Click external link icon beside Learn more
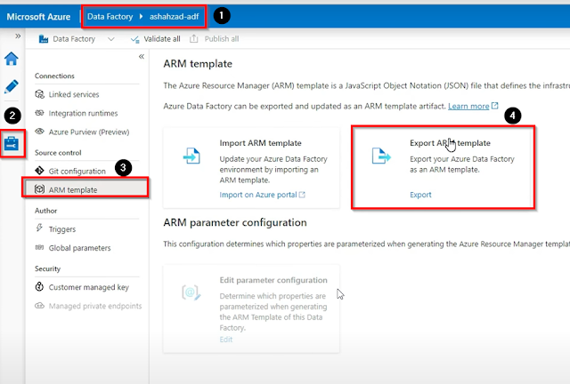The height and width of the screenshot is (384, 570). (x=495, y=106)
